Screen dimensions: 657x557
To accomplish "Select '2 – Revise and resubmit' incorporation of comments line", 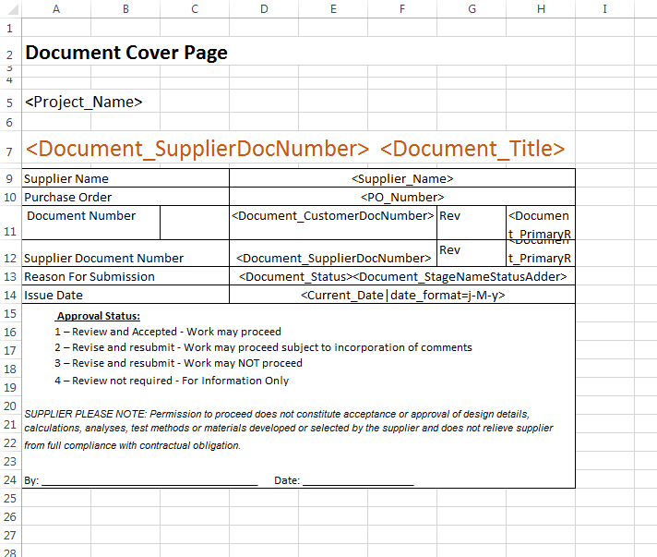I will tap(263, 347).
